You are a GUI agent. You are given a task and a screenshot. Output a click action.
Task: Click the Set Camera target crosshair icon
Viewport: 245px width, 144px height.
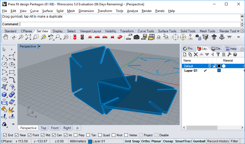click(175, 37)
